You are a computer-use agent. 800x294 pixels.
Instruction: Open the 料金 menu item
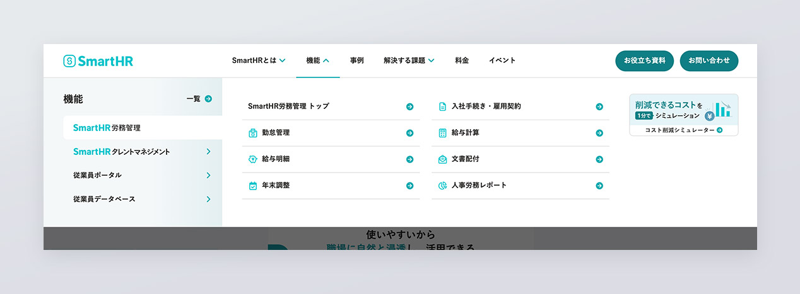tap(462, 60)
